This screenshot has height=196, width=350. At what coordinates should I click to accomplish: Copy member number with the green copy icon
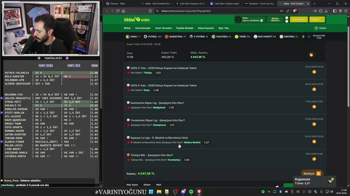coord(262,21)
